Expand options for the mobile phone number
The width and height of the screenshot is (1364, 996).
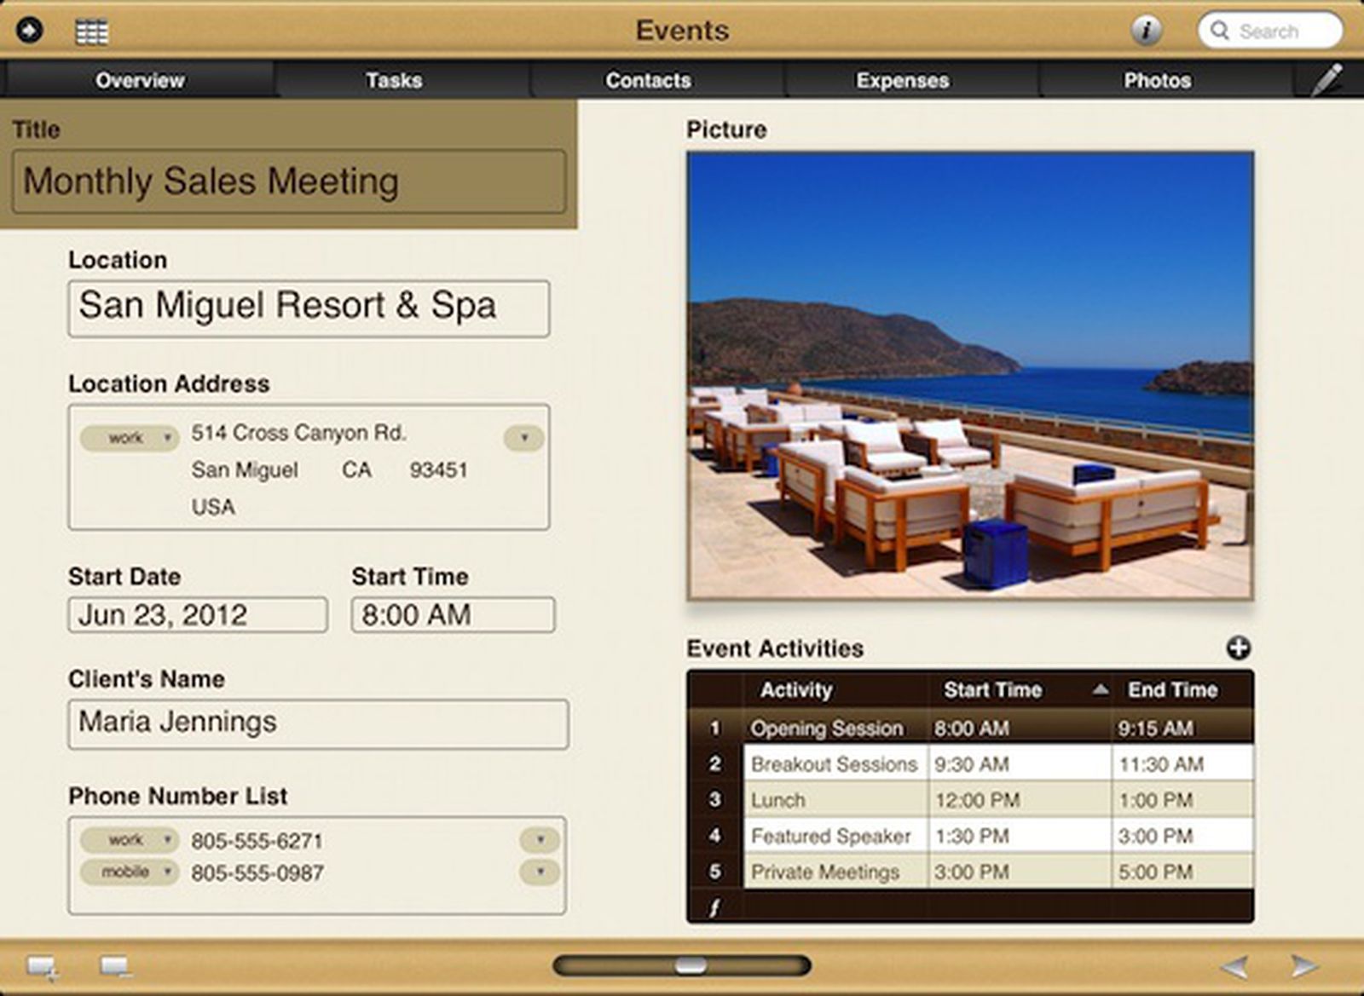tap(539, 872)
